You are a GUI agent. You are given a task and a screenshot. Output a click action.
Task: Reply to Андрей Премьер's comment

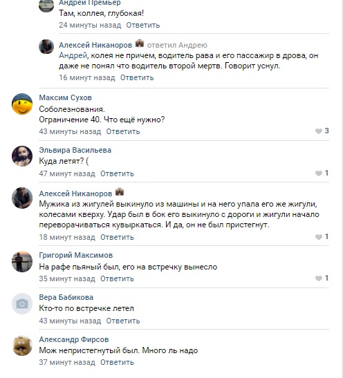pos(143,25)
